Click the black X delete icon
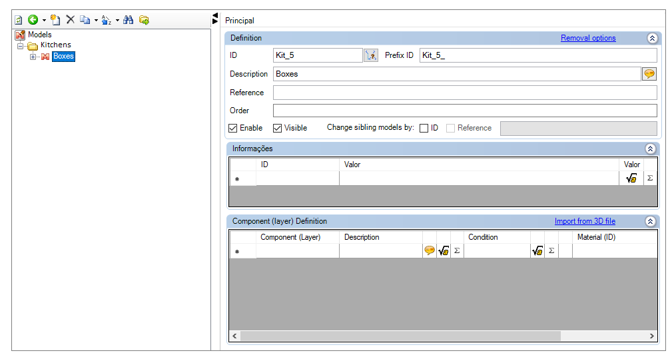The height and width of the screenshot is (359, 670). click(x=71, y=20)
